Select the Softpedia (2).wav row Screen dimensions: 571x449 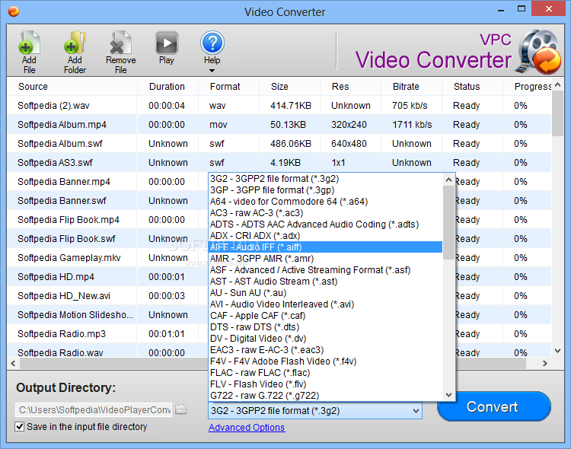click(279, 106)
